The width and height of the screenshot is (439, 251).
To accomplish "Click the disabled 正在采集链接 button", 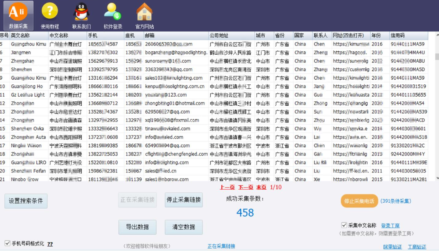I will [x=137, y=200].
